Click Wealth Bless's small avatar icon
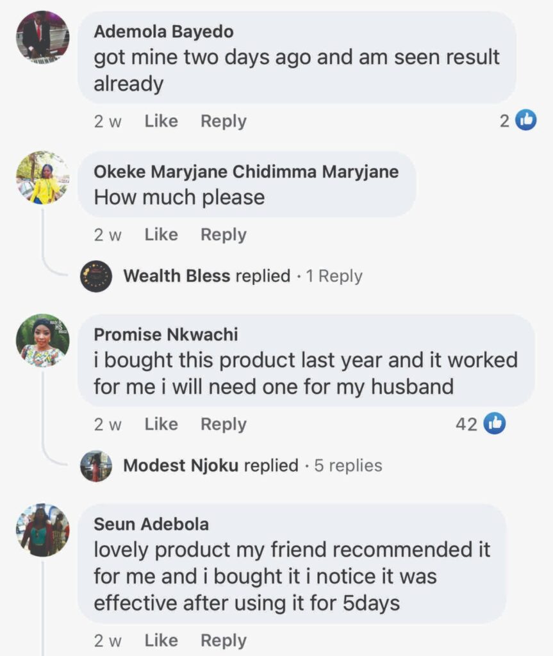Image resolution: width=553 pixels, height=656 pixels. (x=96, y=276)
